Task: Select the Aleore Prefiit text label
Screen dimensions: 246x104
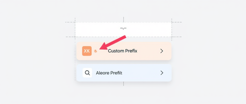Action: (x=109, y=73)
